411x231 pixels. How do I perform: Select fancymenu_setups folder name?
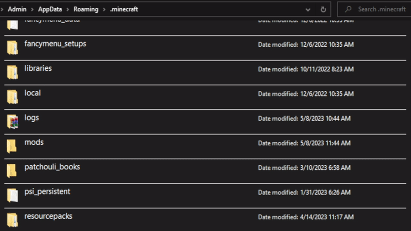pyautogui.click(x=55, y=44)
